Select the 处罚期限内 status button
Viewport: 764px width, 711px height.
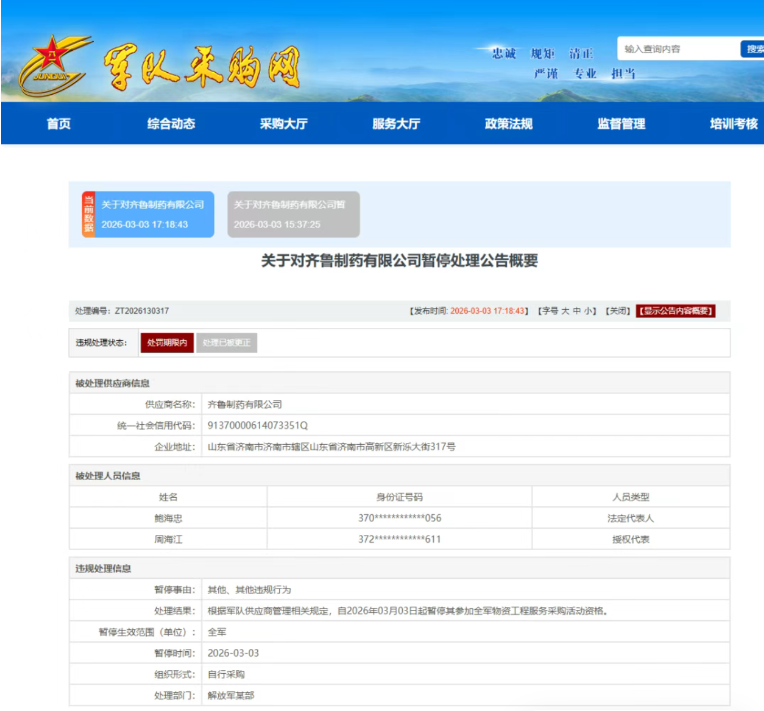(x=167, y=343)
